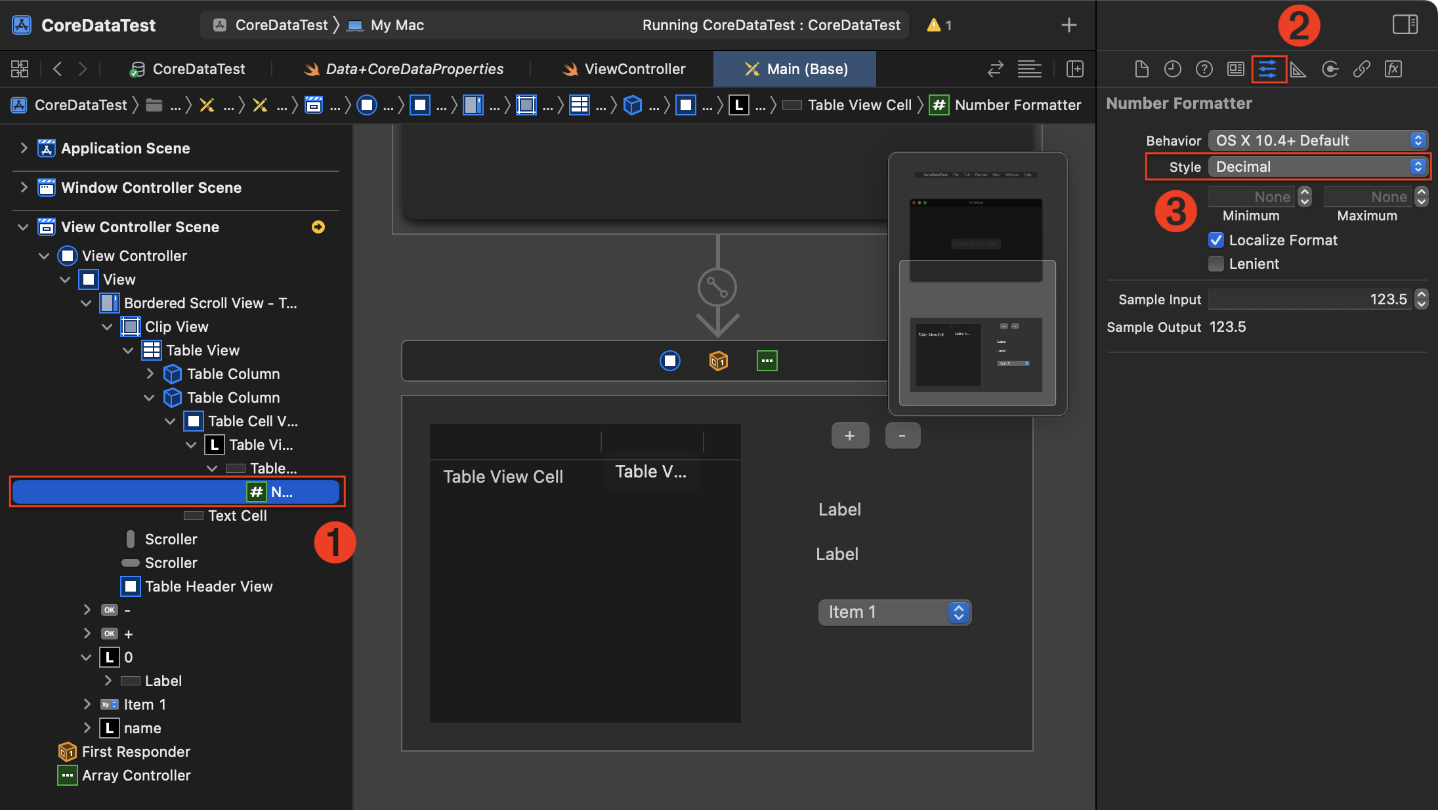The height and width of the screenshot is (810, 1438).
Task: Open the Behavior dropdown menu
Action: (x=1318, y=140)
